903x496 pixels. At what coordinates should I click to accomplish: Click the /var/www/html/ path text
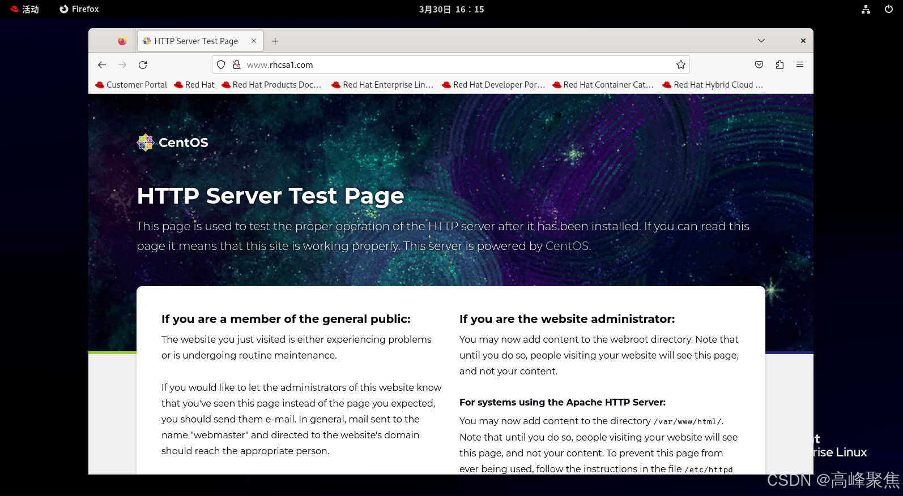[x=687, y=421]
